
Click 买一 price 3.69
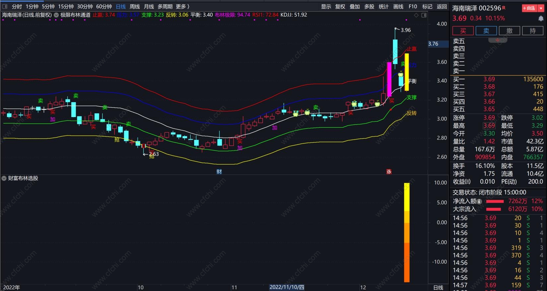(x=489, y=79)
